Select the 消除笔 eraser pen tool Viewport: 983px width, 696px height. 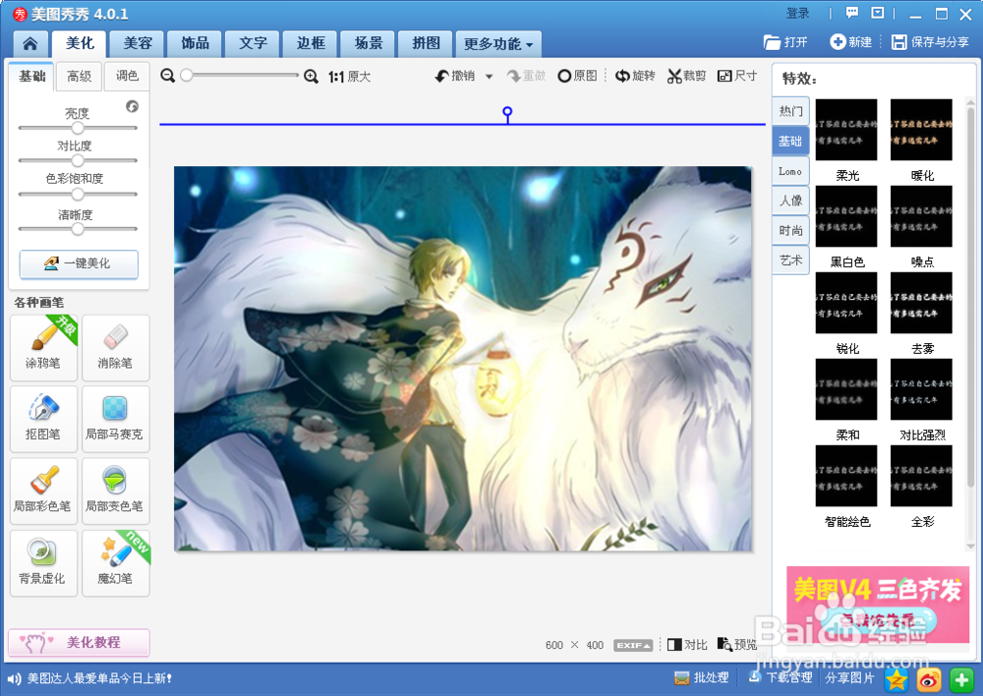coord(115,348)
